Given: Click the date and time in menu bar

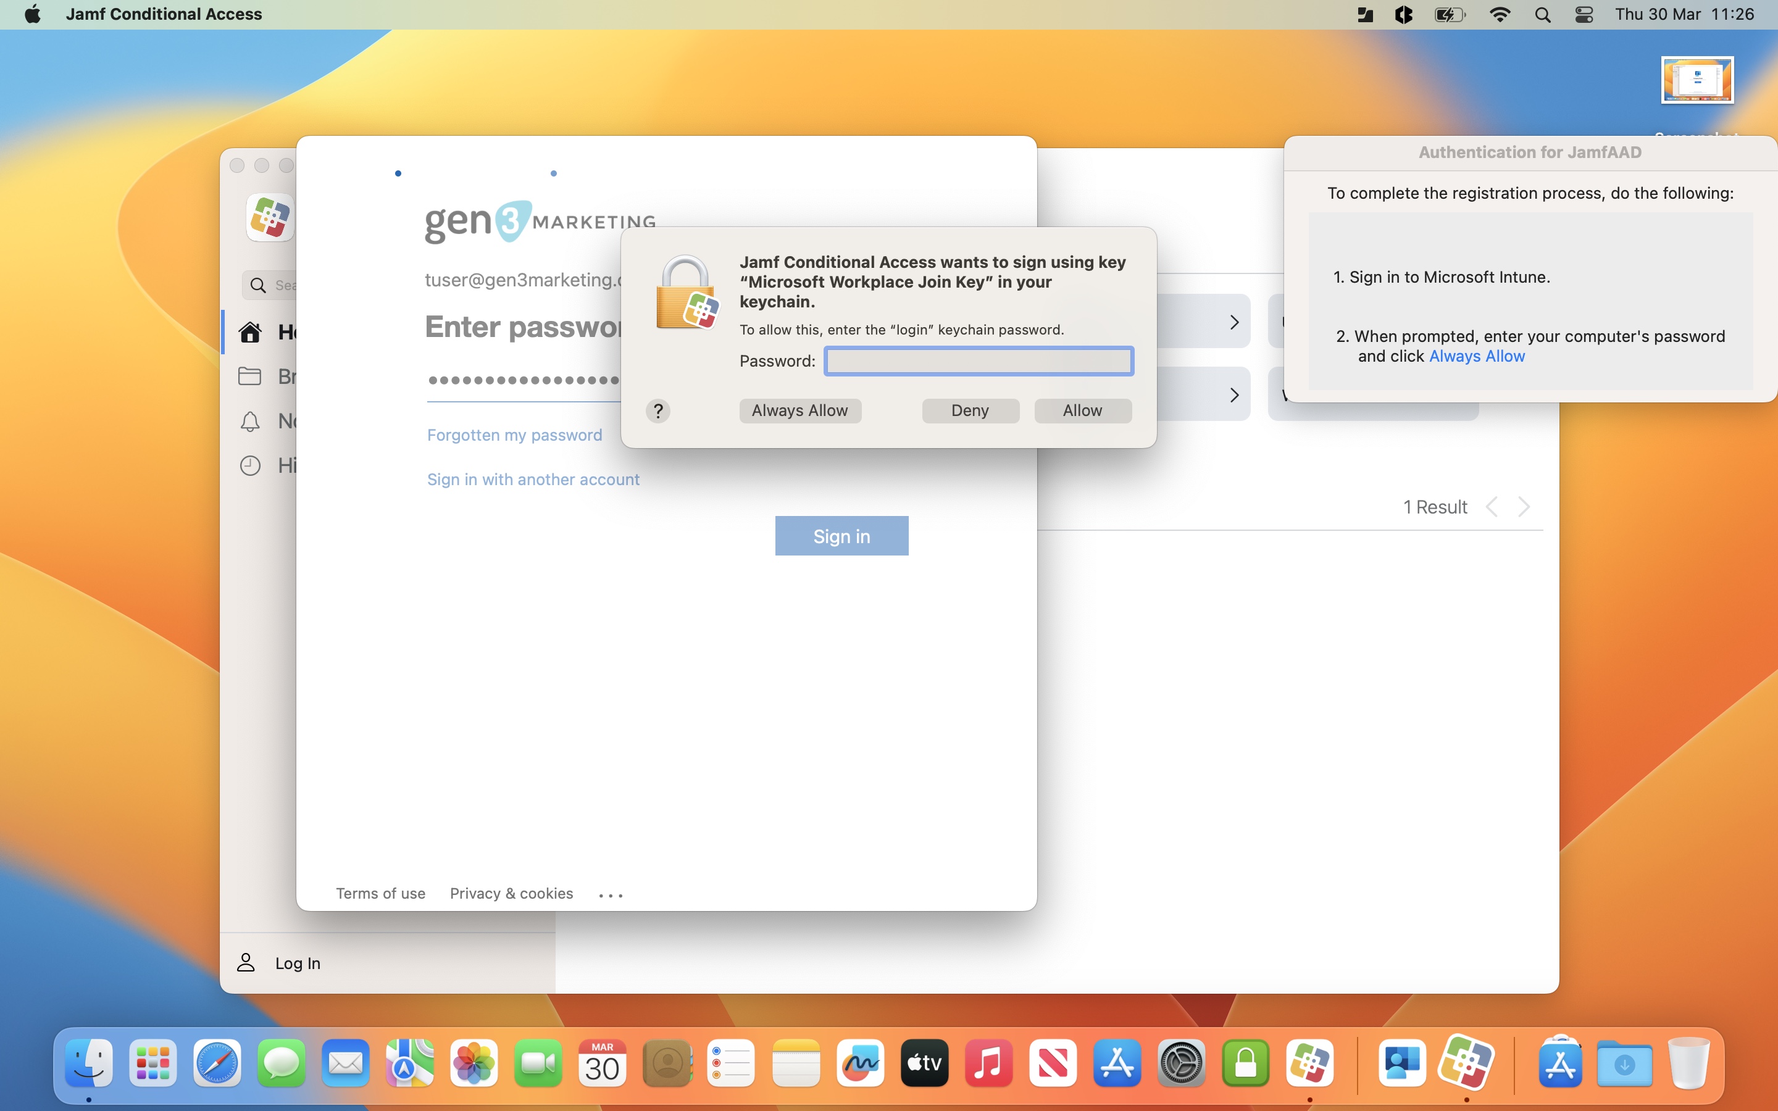Looking at the screenshot, I should pyautogui.click(x=1684, y=14).
